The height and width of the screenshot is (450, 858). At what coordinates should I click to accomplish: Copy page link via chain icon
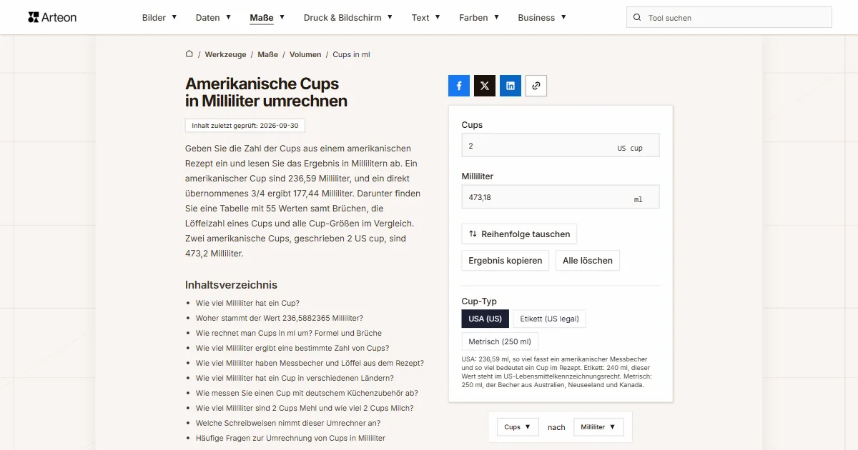point(536,86)
